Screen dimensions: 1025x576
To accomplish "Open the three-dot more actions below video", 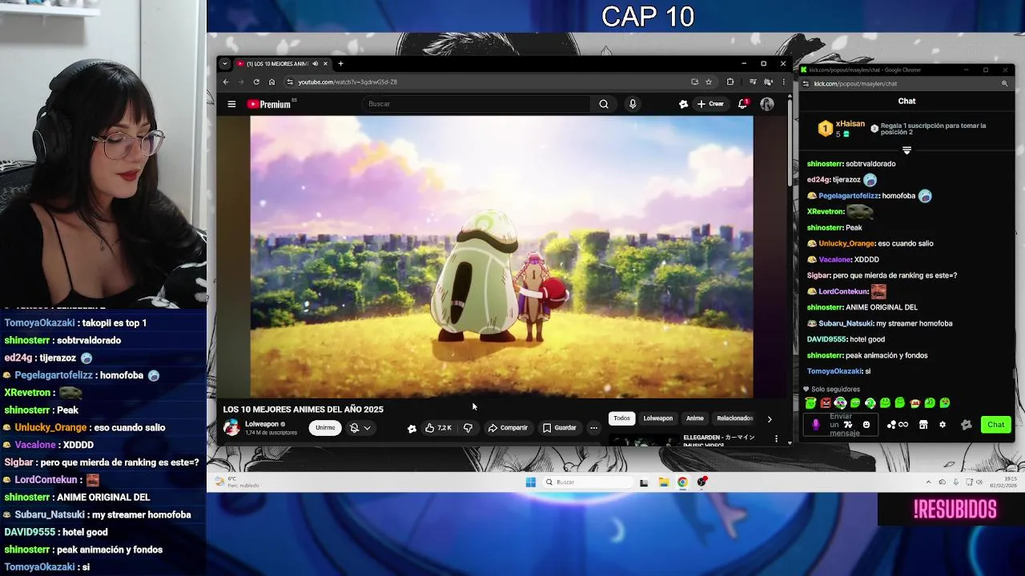I will tap(594, 428).
